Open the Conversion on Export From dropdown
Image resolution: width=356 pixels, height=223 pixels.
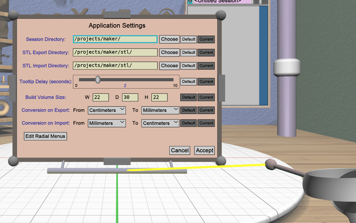(107, 110)
